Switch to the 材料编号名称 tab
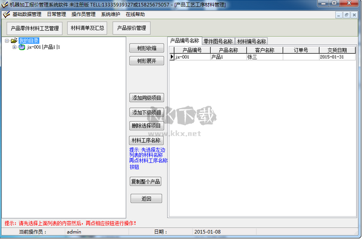The height and width of the screenshot is (239, 362). pos(251,42)
